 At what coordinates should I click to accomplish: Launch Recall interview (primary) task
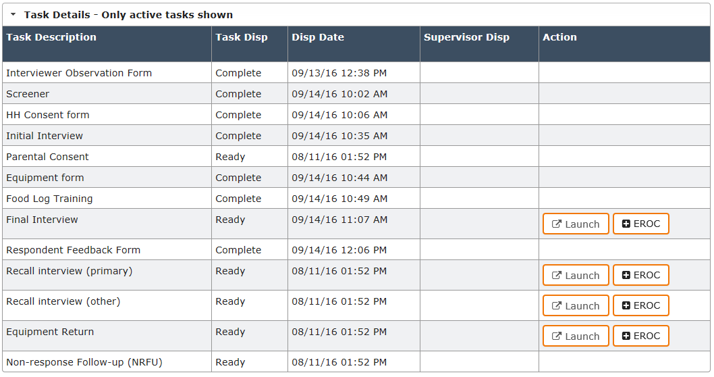[x=576, y=276]
